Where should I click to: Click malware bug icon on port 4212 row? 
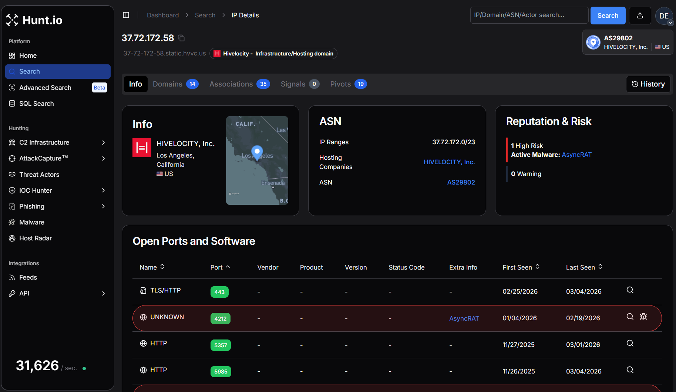643,317
